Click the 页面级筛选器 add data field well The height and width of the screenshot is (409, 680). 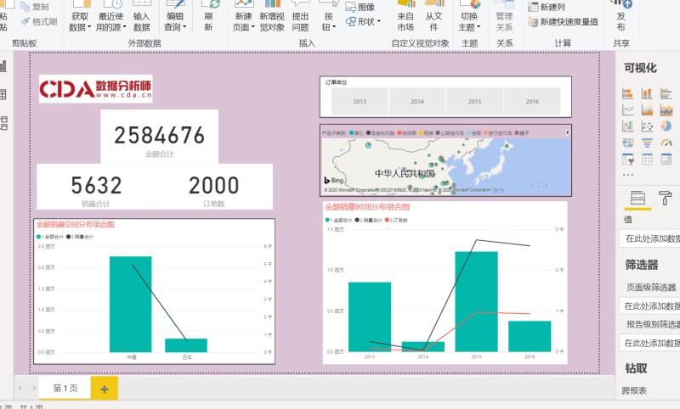649,306
